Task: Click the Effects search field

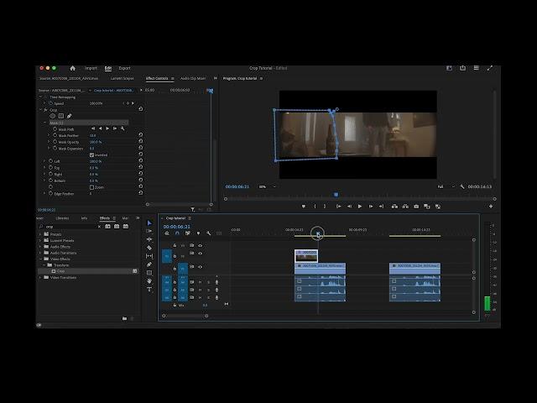Action: [70, 227]
